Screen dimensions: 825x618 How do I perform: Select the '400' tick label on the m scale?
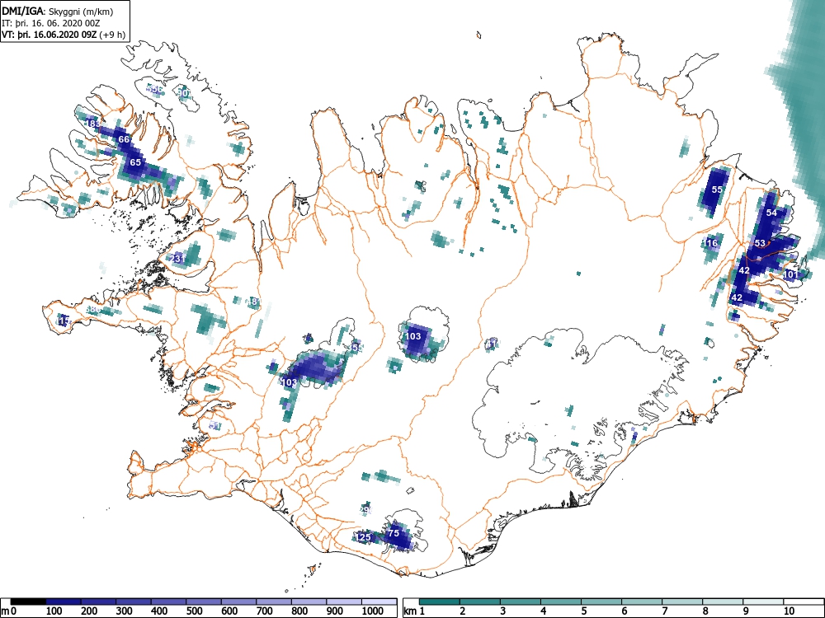point(159,611)
